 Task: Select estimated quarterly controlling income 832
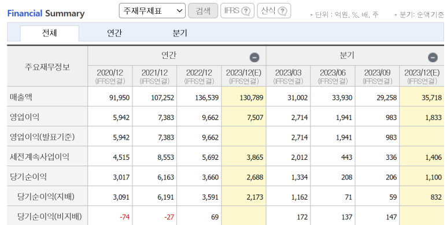coord(436,197)
